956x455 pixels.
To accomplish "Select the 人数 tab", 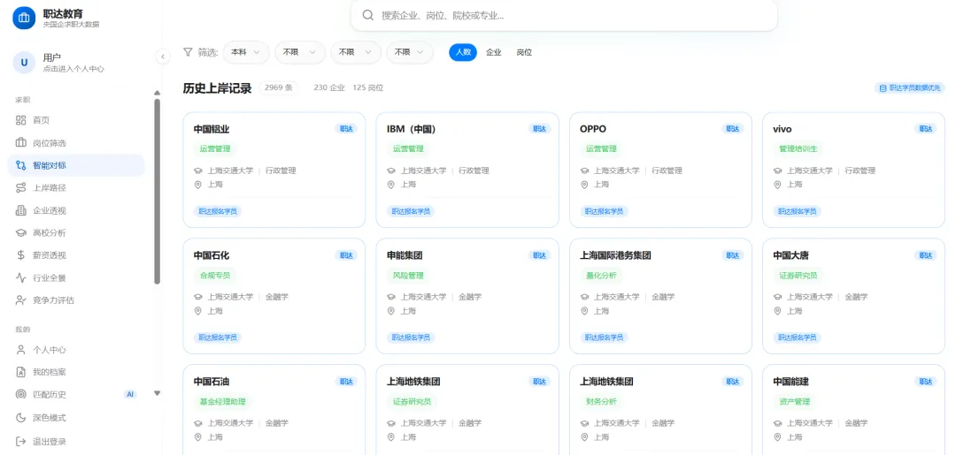I will (x=463, y=52).
